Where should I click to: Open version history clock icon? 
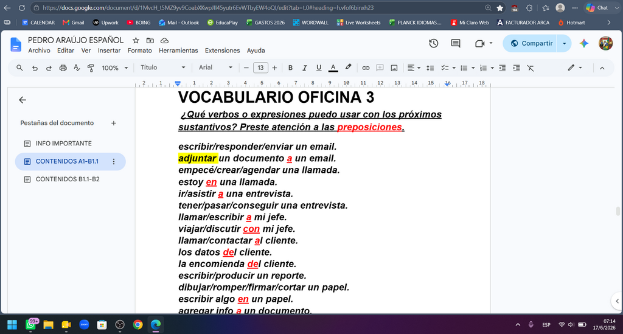click(x=433, y=43)
